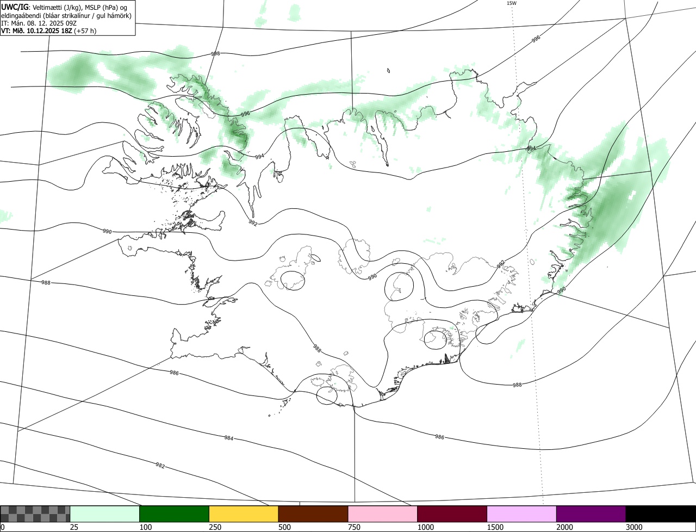This screenshot has height=532, width=696.
Task: Pick the maroon 1000–1500 legend swatch
Action: click(452, 514)
